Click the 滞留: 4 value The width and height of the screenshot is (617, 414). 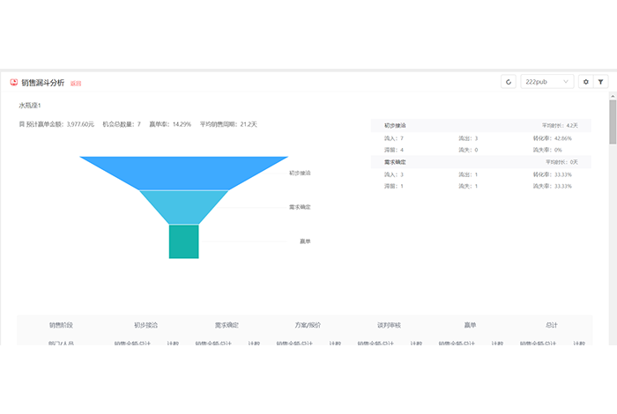[x=394, y=150]
